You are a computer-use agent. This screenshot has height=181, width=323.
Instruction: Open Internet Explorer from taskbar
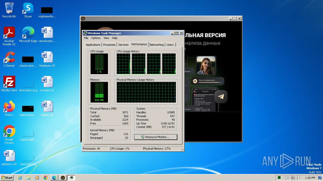(x=20, y=178)
